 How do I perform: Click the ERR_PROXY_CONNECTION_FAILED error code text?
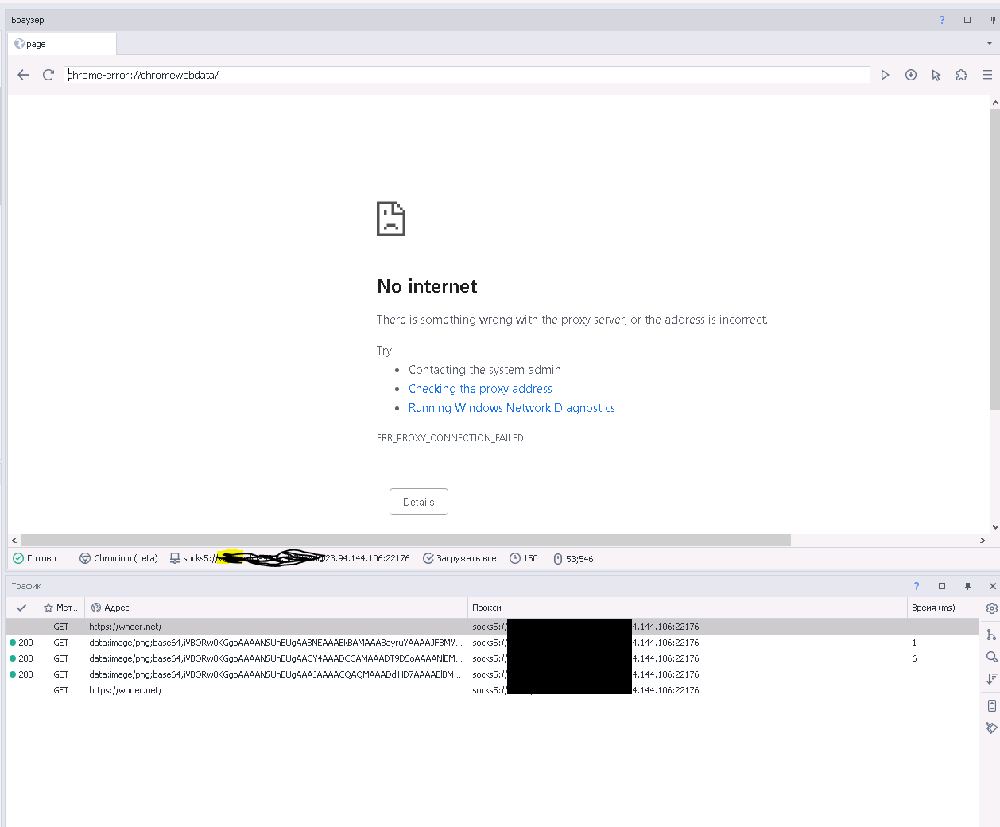pyautogui.click(x=450, y=438)
